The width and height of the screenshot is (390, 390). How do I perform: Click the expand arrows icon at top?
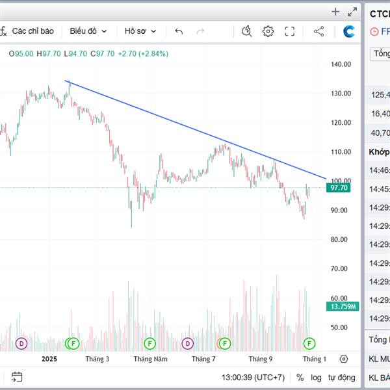click(352, 11)
